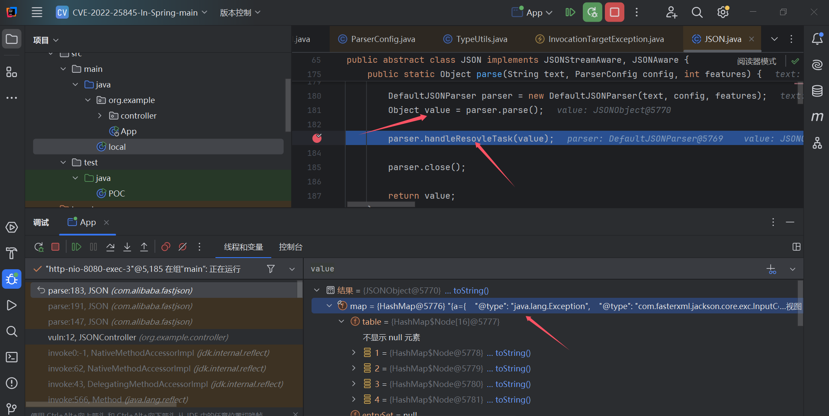Click the Code With Me user icon
The height and width of the screenshot is (416, 829).
coord(671,12)
